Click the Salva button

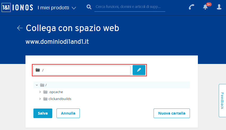pyautogui.click(x=43, y=113)
